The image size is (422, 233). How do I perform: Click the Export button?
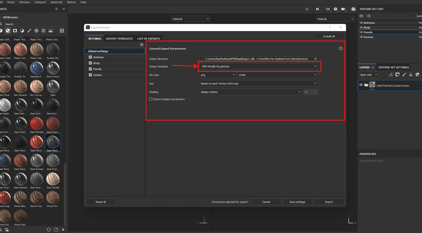[x=329, y=202]
